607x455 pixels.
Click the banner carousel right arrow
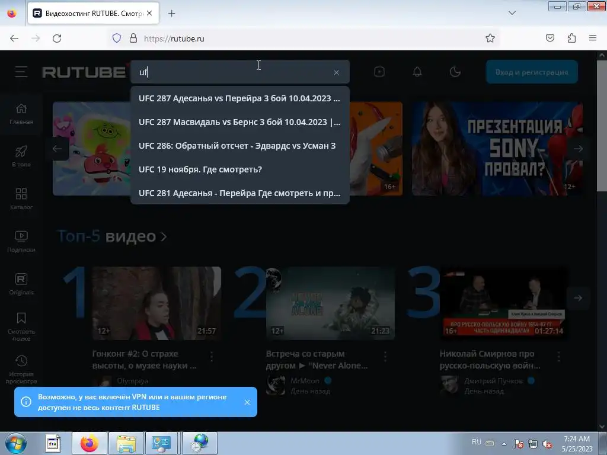tap(578, 149)
